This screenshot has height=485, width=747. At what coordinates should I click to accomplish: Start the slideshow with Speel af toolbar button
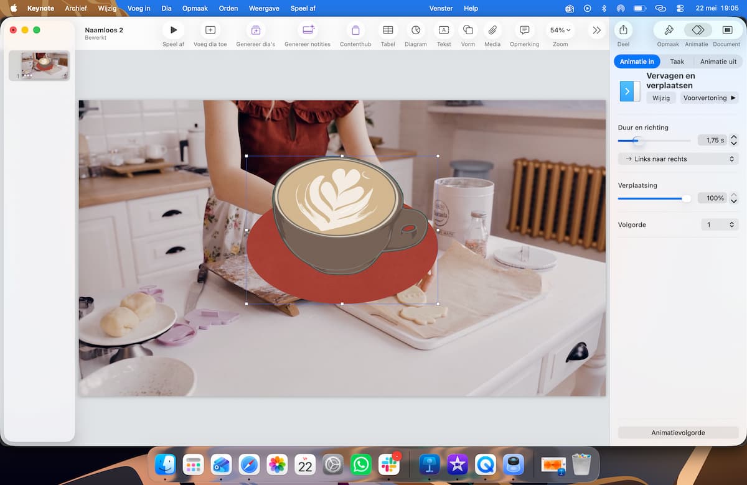pyautogui.click(x=173, y=30)
